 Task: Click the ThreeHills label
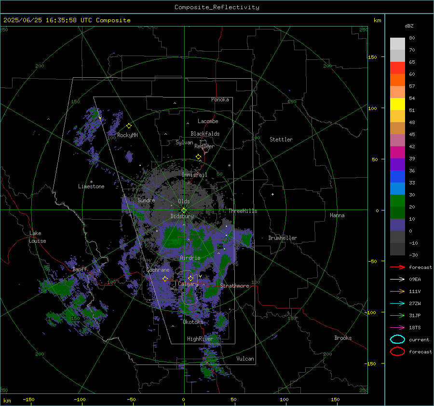pyautogui.click(x=243, y=211)
